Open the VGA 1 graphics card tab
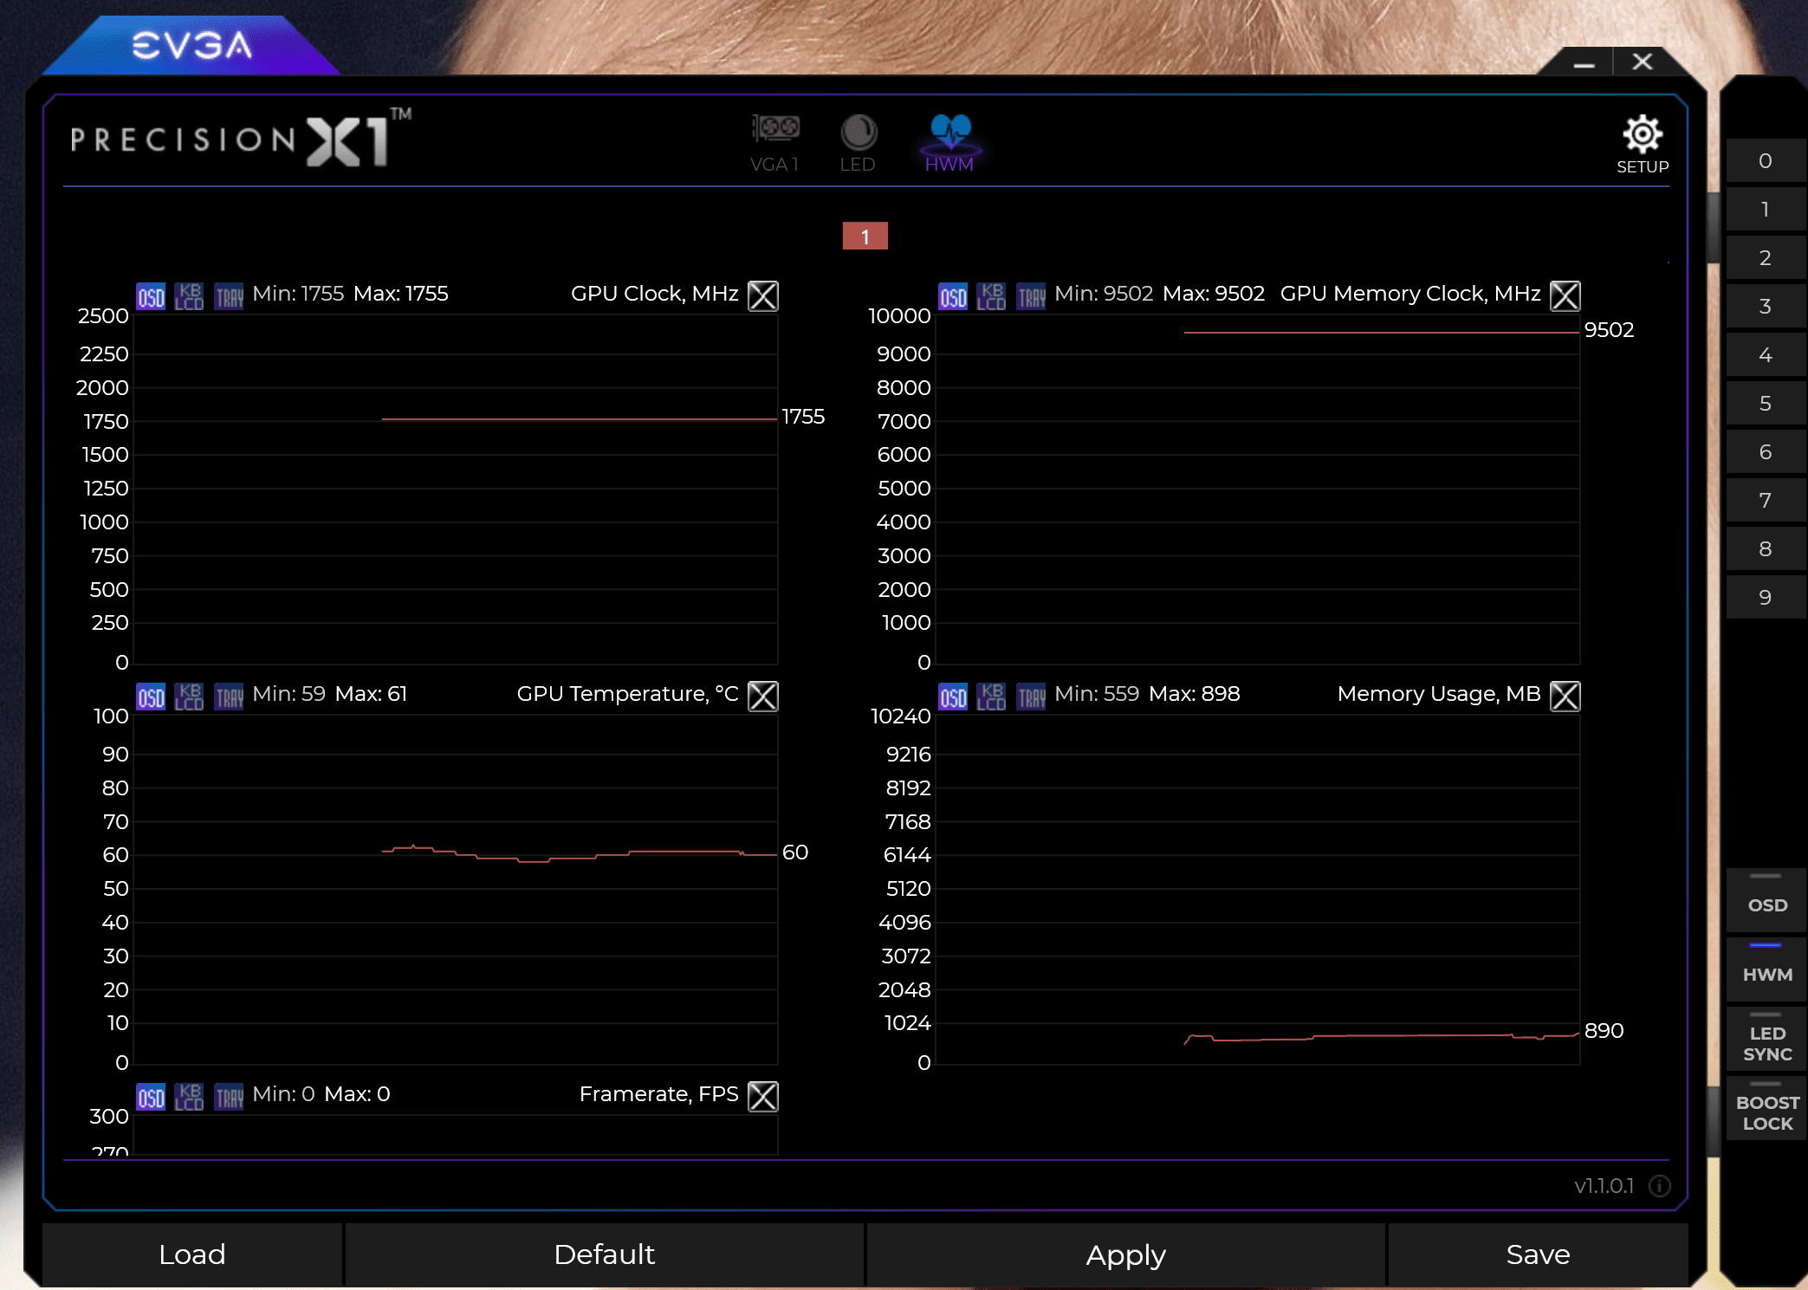This screenshot has height=1290, width=1808. [x=774, y=143]
